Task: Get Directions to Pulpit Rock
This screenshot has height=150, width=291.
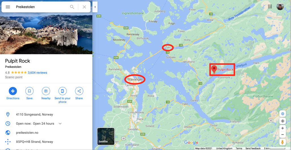Action: [x=13, y=91]
